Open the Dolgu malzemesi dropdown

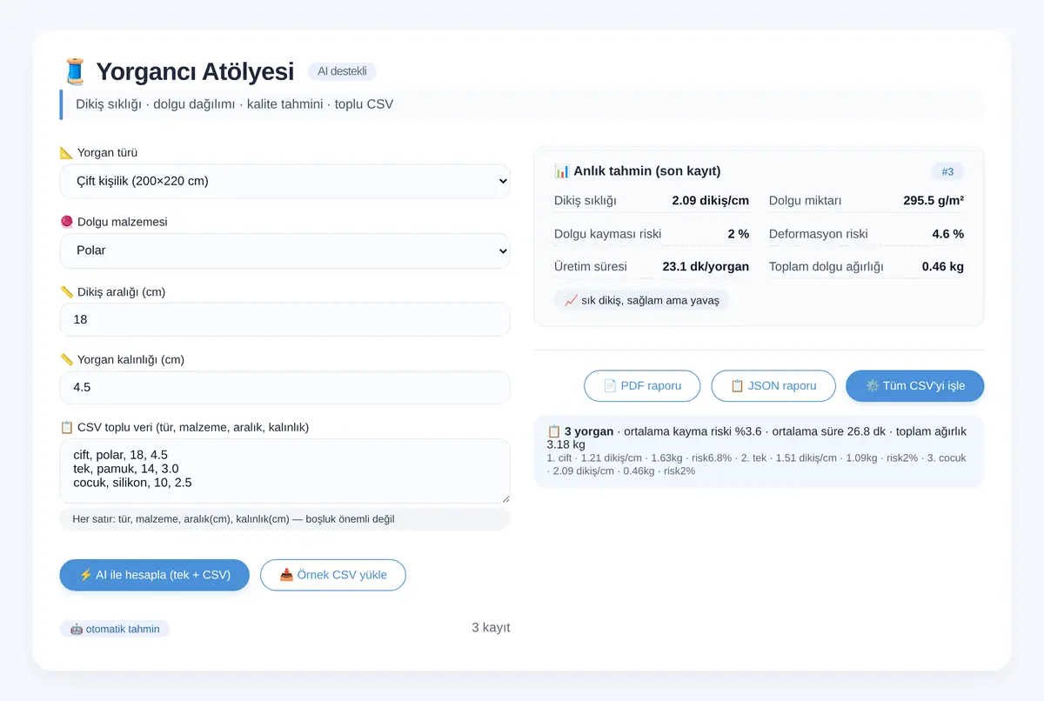coord(284,250)
